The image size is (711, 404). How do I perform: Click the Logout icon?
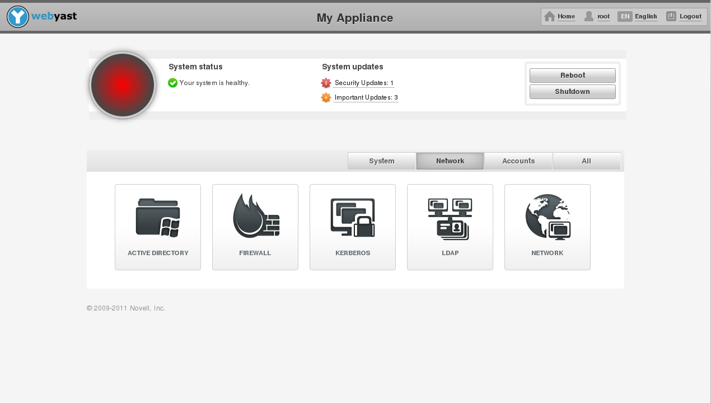coord(671,16)
